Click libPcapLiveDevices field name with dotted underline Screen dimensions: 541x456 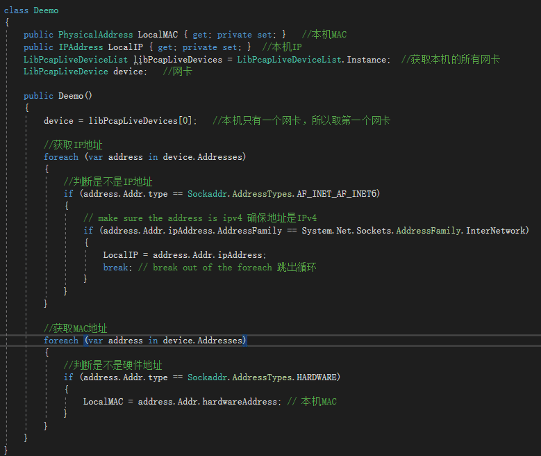coord(178,59)
